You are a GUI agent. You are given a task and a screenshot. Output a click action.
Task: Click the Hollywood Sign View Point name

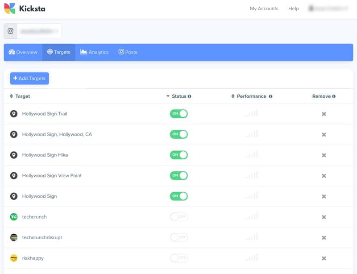(52, 176)
